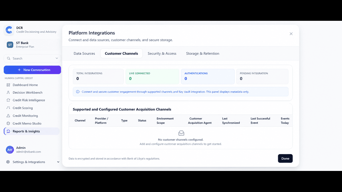The height and width of the screenshot is (192, 342).
Task: Click the Human Capital Credit section label
Action: (19, 78)
